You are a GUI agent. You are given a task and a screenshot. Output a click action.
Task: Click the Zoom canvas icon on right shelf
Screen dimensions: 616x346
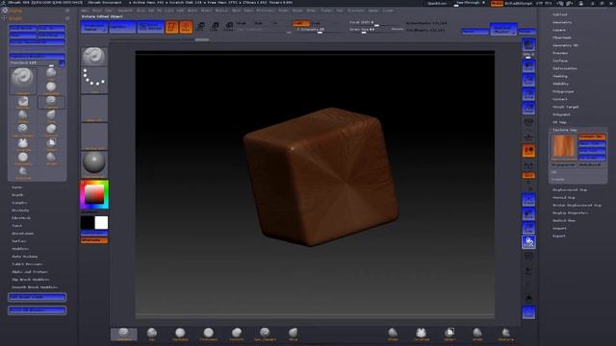point(528,80)
